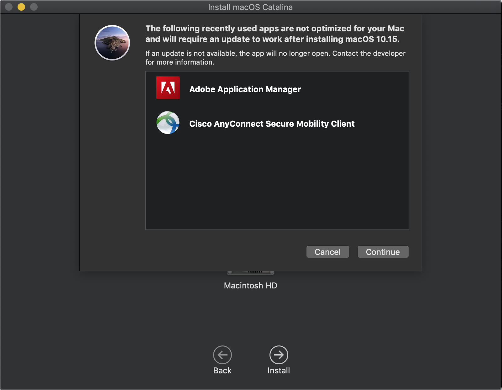Select the Macintosh HD disk icon
The image size is (502, 390).
point(250,273)
